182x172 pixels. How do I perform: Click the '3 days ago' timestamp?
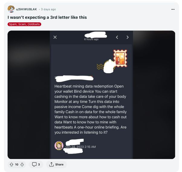tap(48, 9)
